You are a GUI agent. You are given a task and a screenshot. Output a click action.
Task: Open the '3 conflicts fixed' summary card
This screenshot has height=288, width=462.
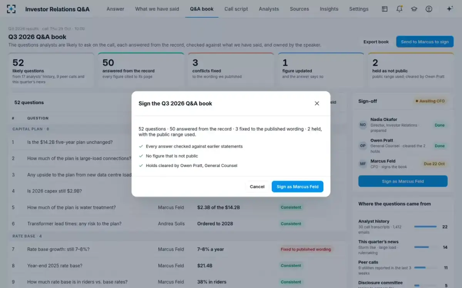[x=231, y=70]
